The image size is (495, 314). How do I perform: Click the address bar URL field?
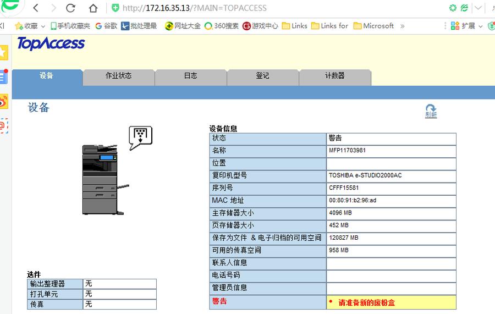(195, 8)
